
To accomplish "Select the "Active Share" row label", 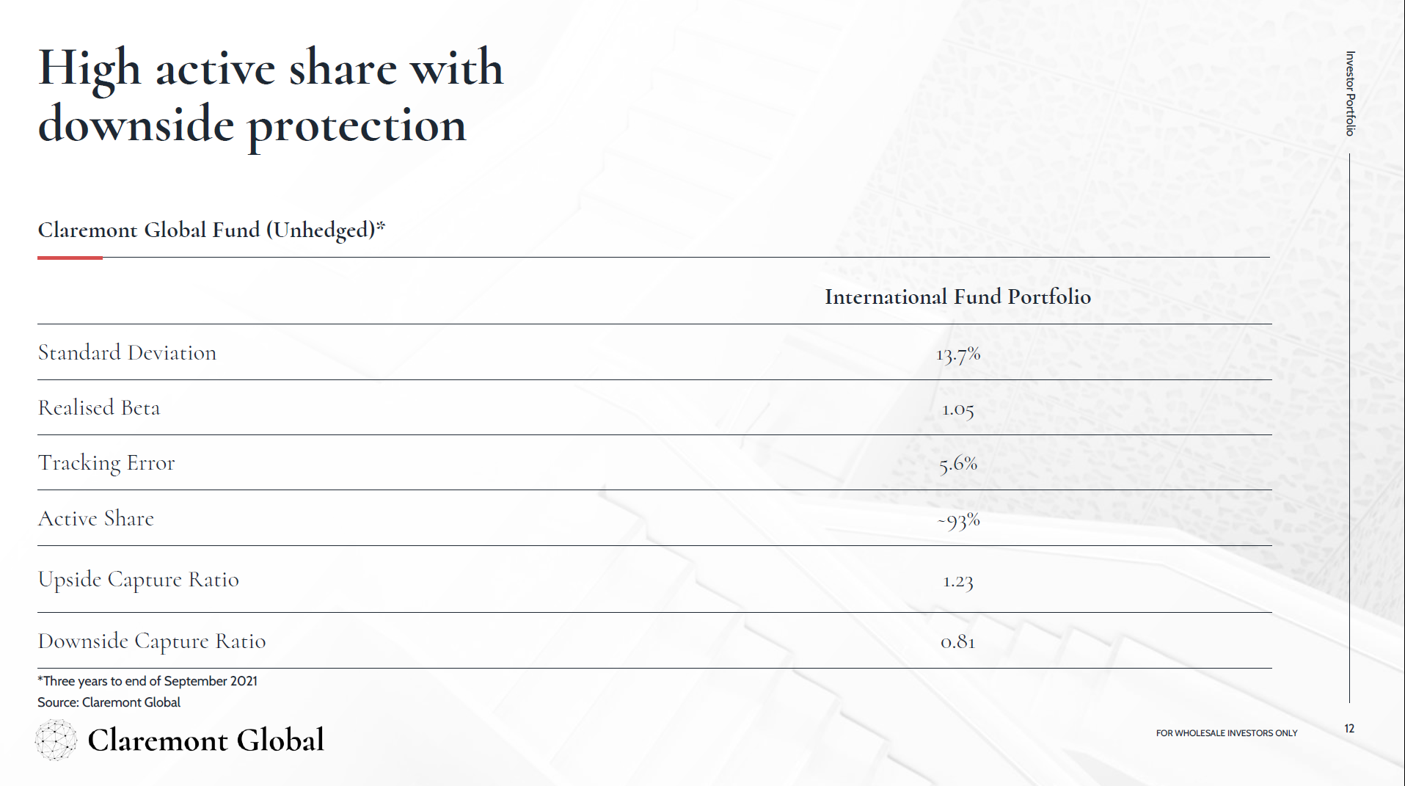I will tap(96, 519).
